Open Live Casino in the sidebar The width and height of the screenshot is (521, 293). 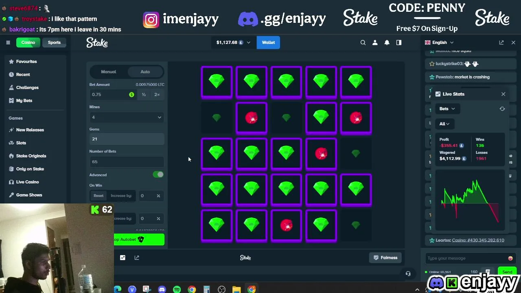[x=27, y=182]
